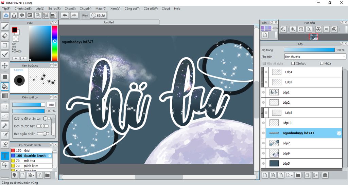Open the Cloud menu
Viewport: 348px width, 185px height.
(166, 8)
